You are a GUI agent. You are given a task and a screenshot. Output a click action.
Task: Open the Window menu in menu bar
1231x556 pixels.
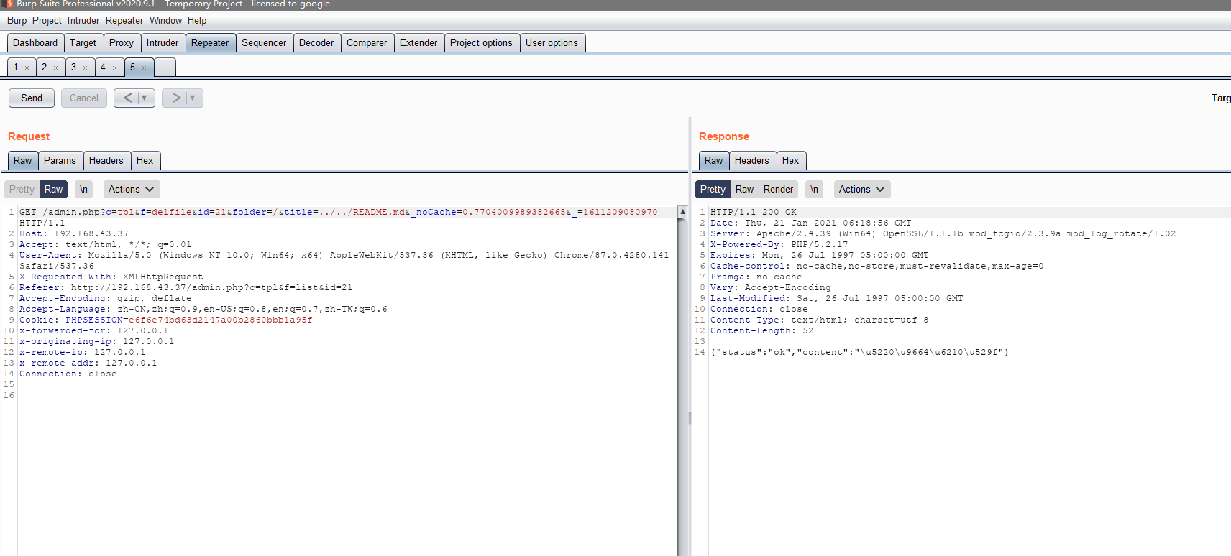[165, 21]
